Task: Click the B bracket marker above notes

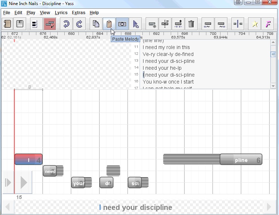Action: point(30,87)
